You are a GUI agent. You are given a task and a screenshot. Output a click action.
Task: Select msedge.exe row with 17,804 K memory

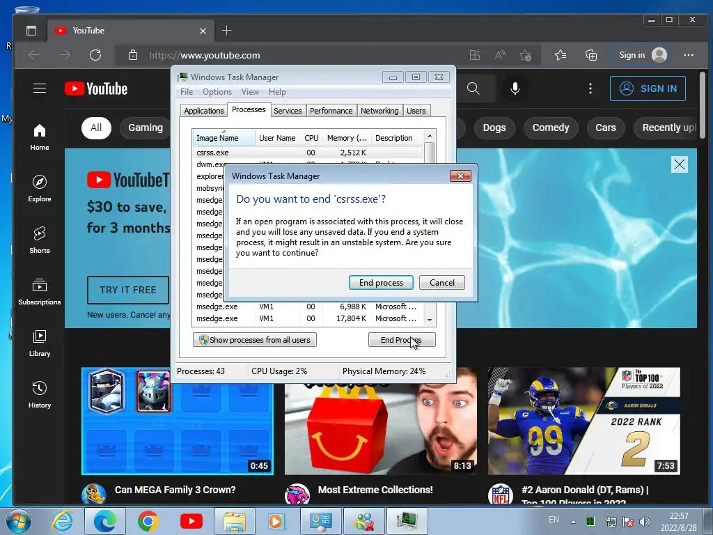[308, 318]
